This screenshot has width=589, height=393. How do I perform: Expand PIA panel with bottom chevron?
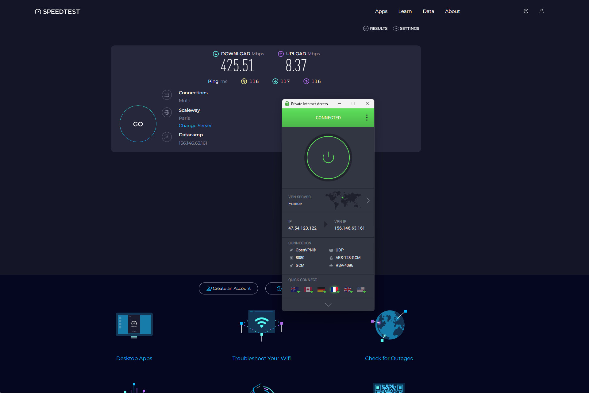click(x=328, y=305)
